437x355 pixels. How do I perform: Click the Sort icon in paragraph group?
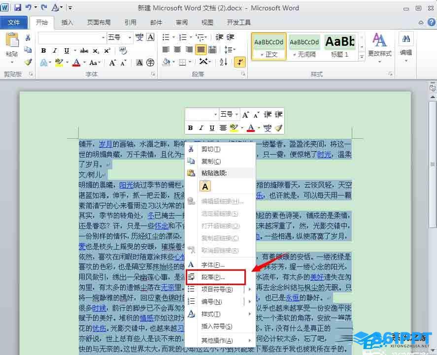coord(224,62)
